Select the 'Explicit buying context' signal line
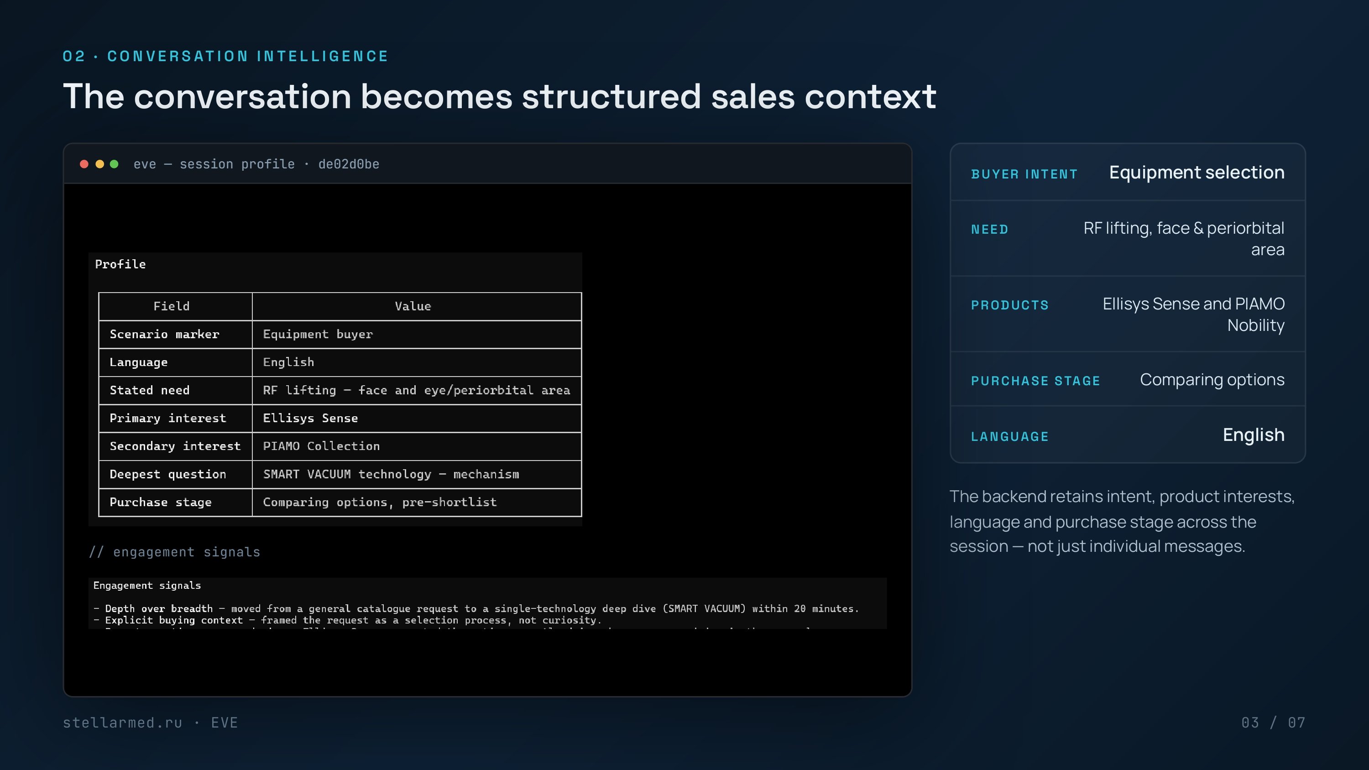The width and height of the screenshot is (1369, 770). point(348,621)
